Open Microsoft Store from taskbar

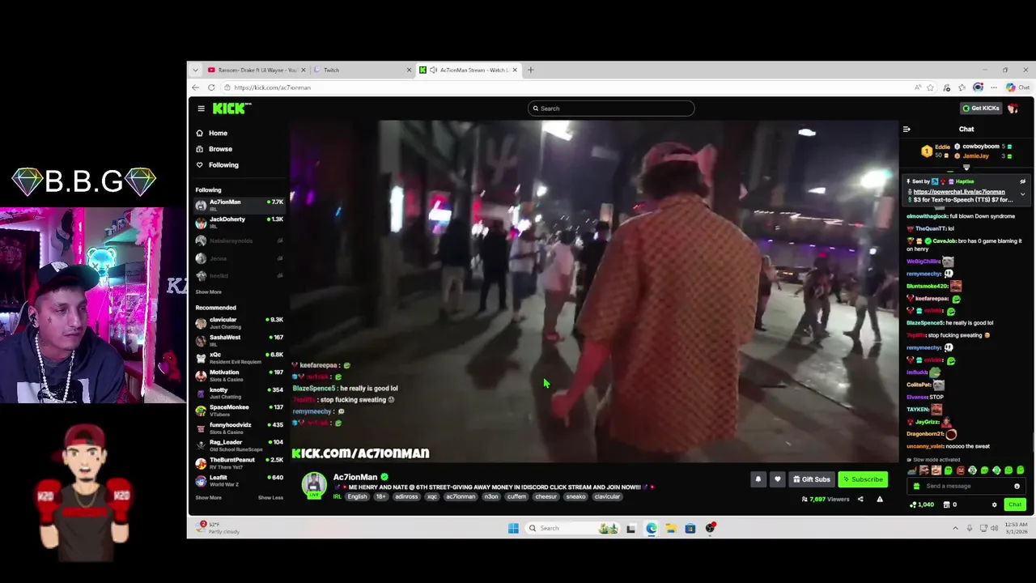tap(690, 529)
